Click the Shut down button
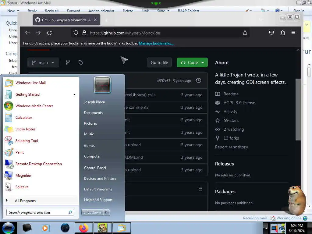Screen dimensions: 312x234 [x=92, y=212]
